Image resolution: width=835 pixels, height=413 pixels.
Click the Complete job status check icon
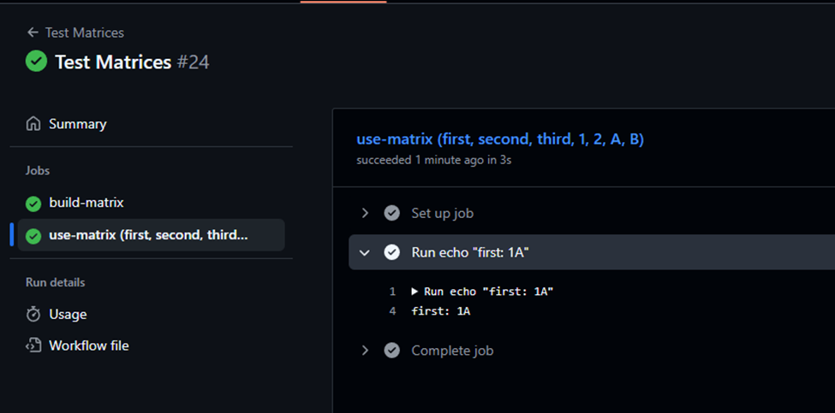(x=391, y=351)
